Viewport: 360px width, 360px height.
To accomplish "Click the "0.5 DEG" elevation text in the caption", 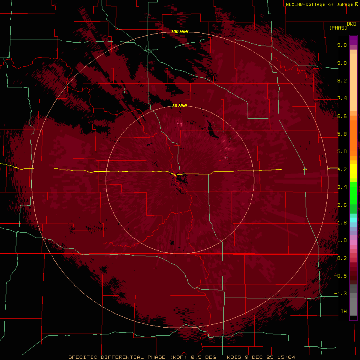I will pos(204,357).
